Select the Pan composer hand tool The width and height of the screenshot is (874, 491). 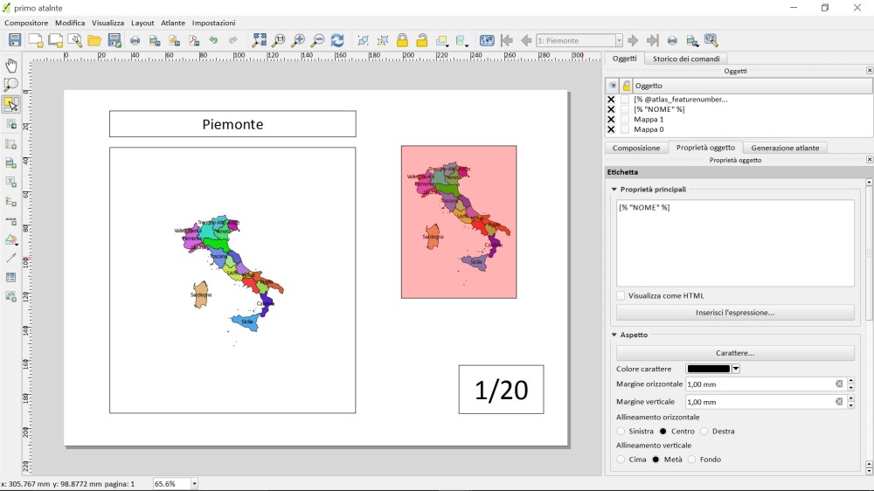(10, 66)
